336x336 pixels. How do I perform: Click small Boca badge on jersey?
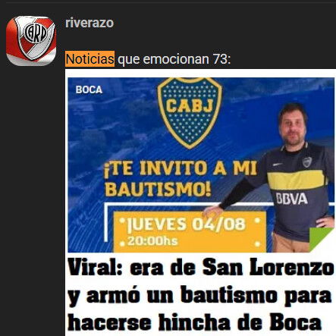(307, 162)
